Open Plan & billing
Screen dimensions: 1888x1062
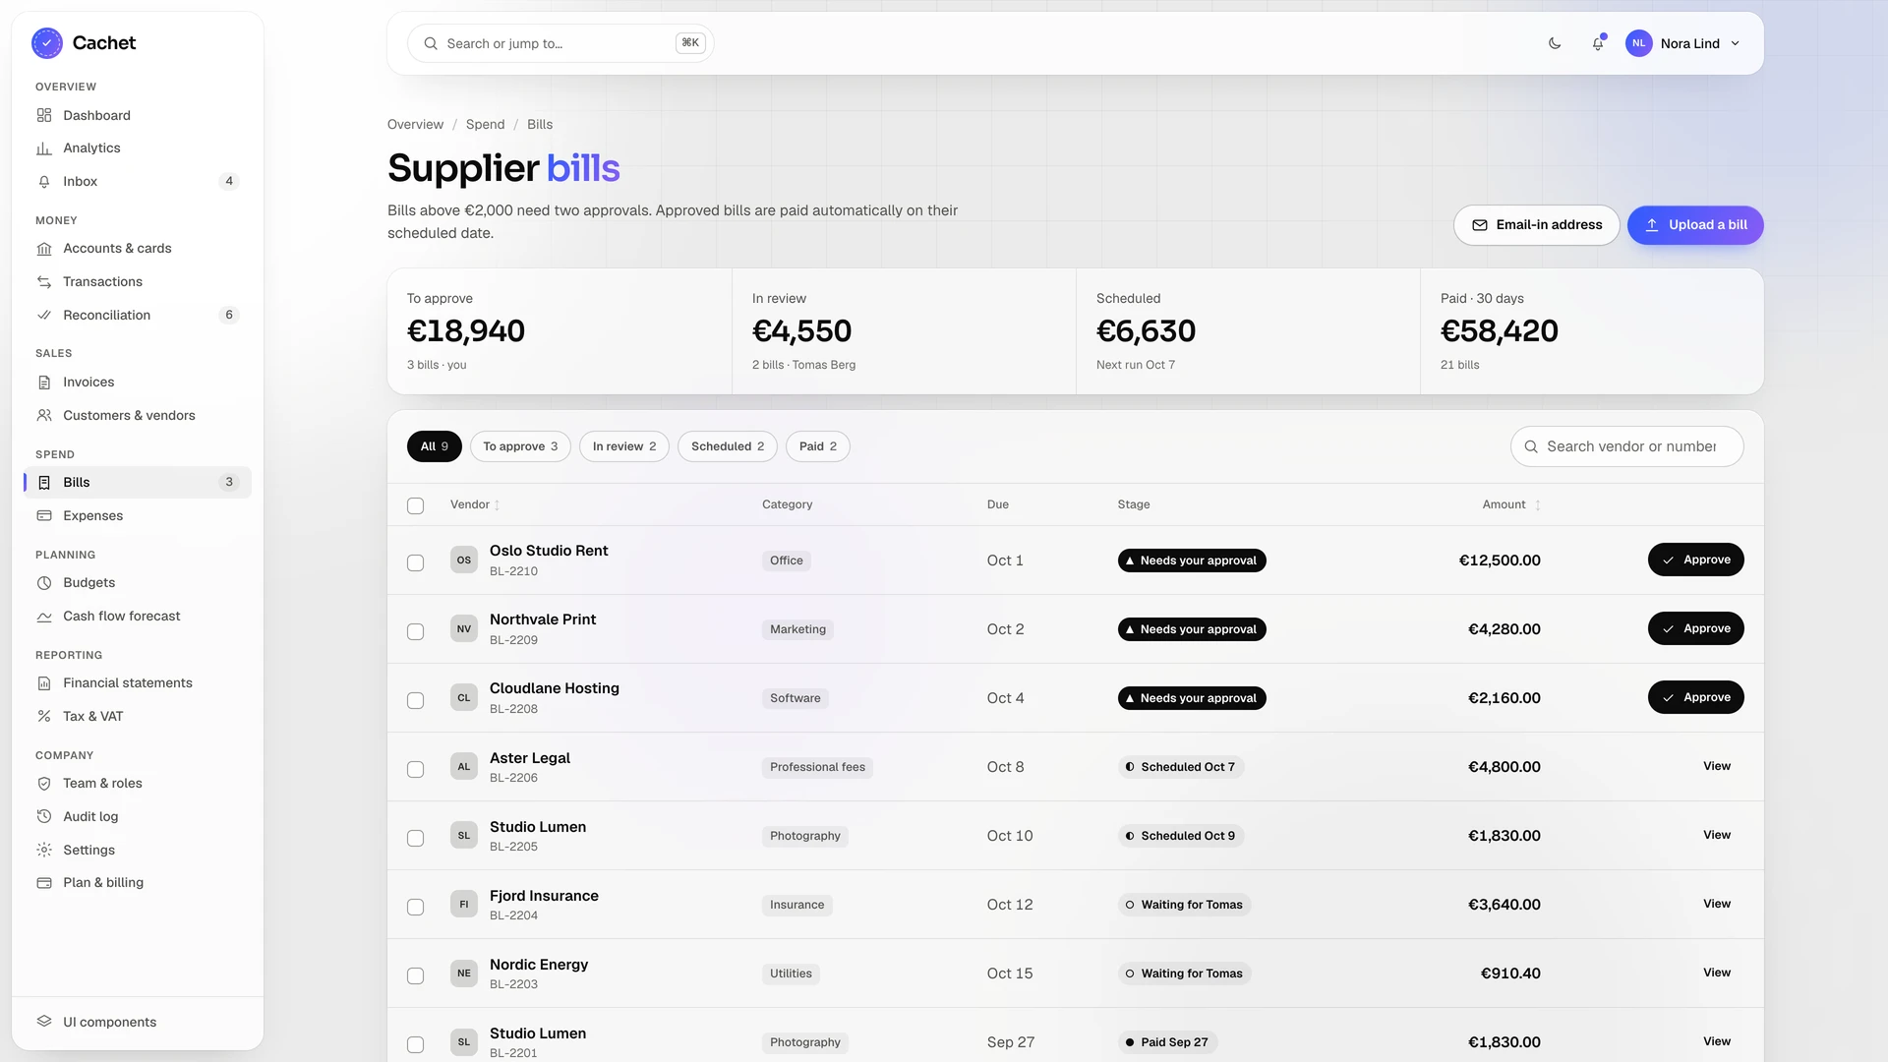[138, 883]
